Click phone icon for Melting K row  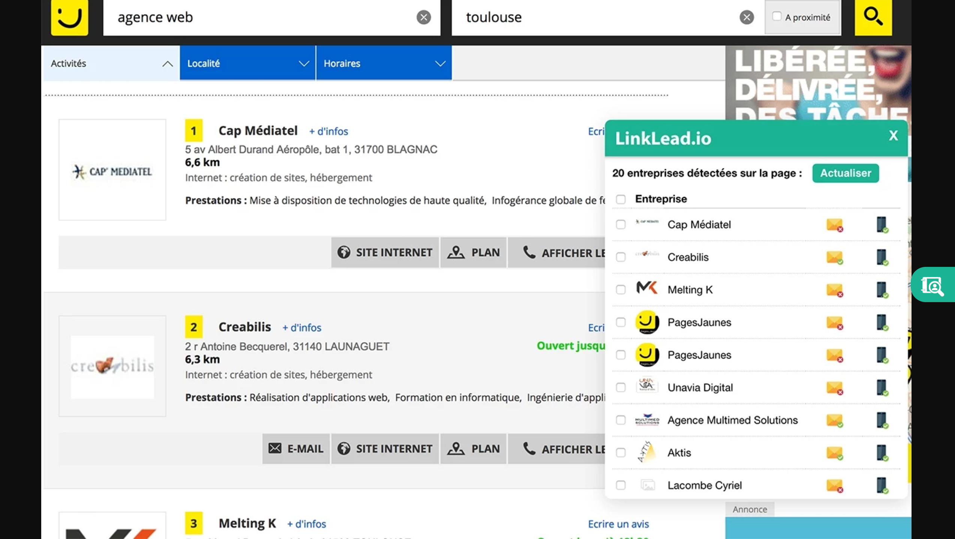pyautogui.click(x=882, y=290)
